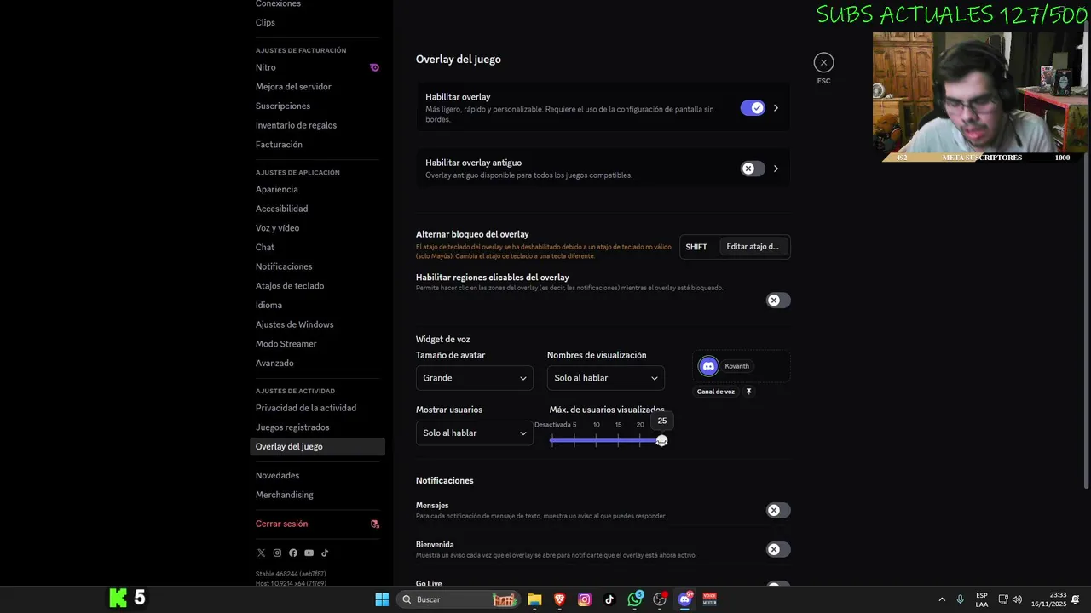The height and width of the screenshot is (613, 1091).
Task: Open Discord's TikTok social link icon
Action: (x=325, y=553)
